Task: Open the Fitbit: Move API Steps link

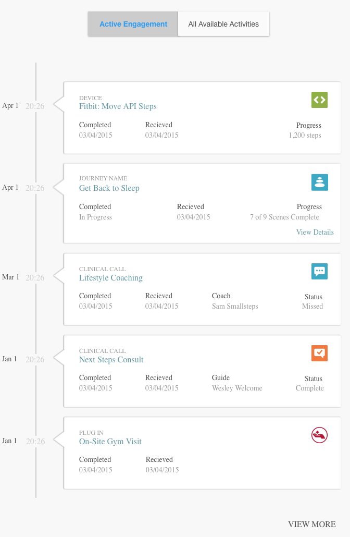Action: (118, 106)
